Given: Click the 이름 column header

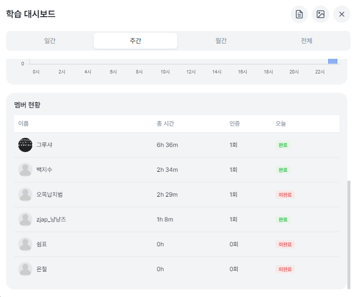Looking at the screenshot, I should pos(23,124).
